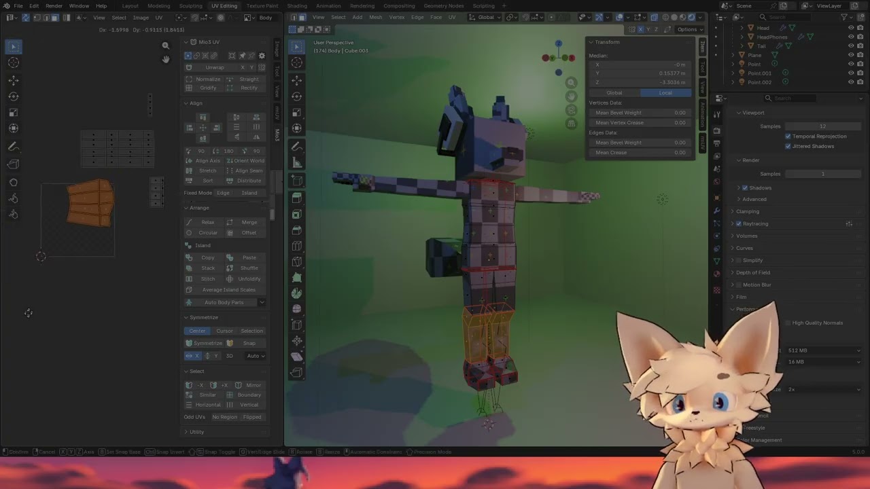Open the viewport Mesh menu
Viewport: 870px width, 489px height.
click(375, 17)
